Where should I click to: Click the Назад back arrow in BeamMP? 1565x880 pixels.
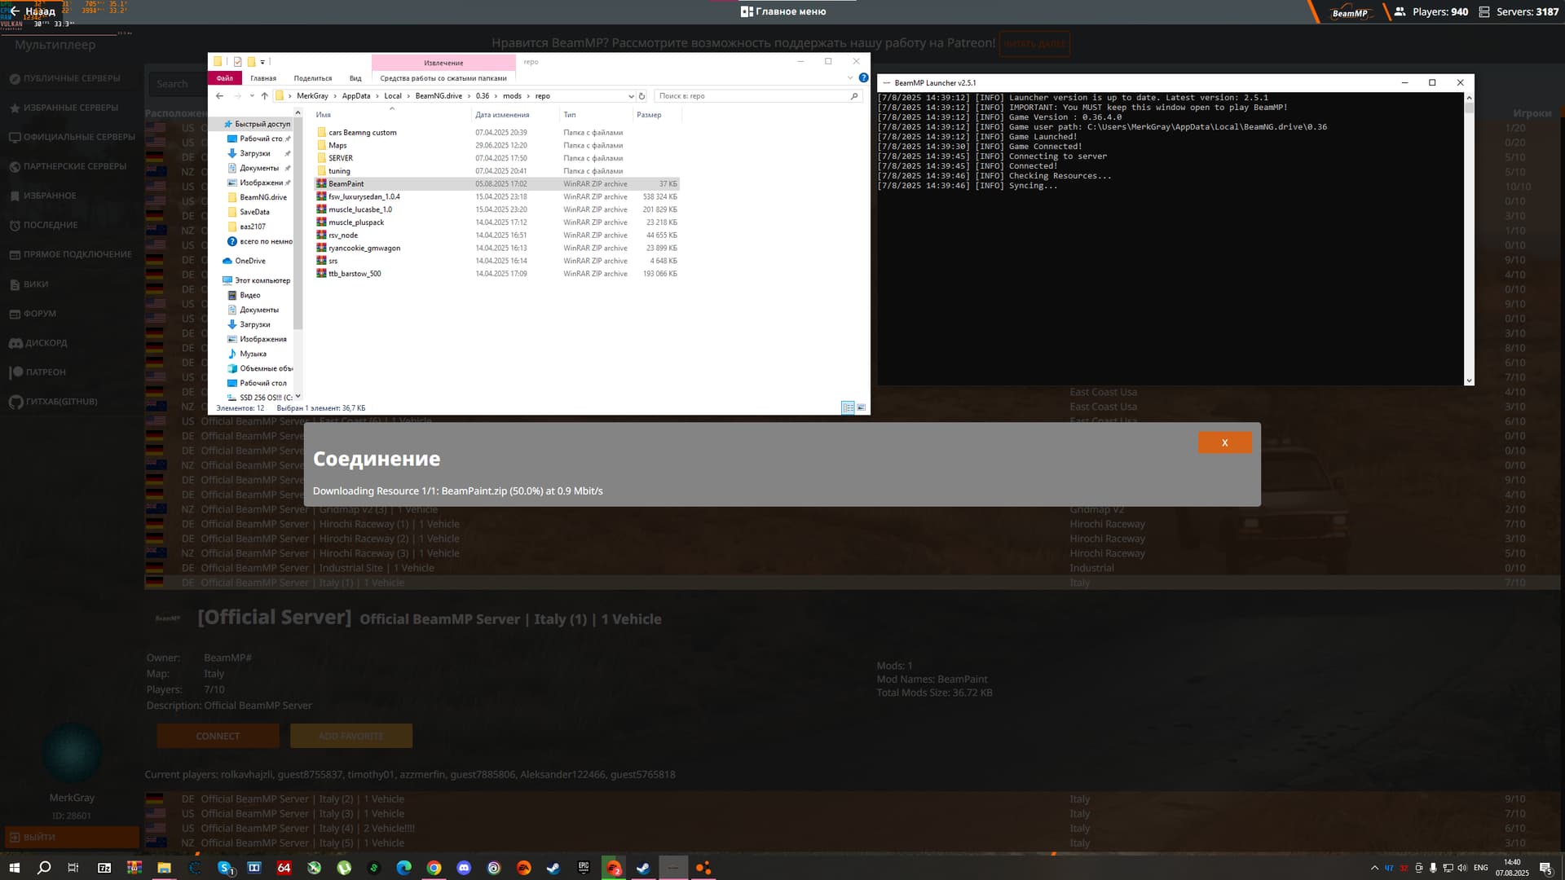pyautogui.click(x=15, y=11)
